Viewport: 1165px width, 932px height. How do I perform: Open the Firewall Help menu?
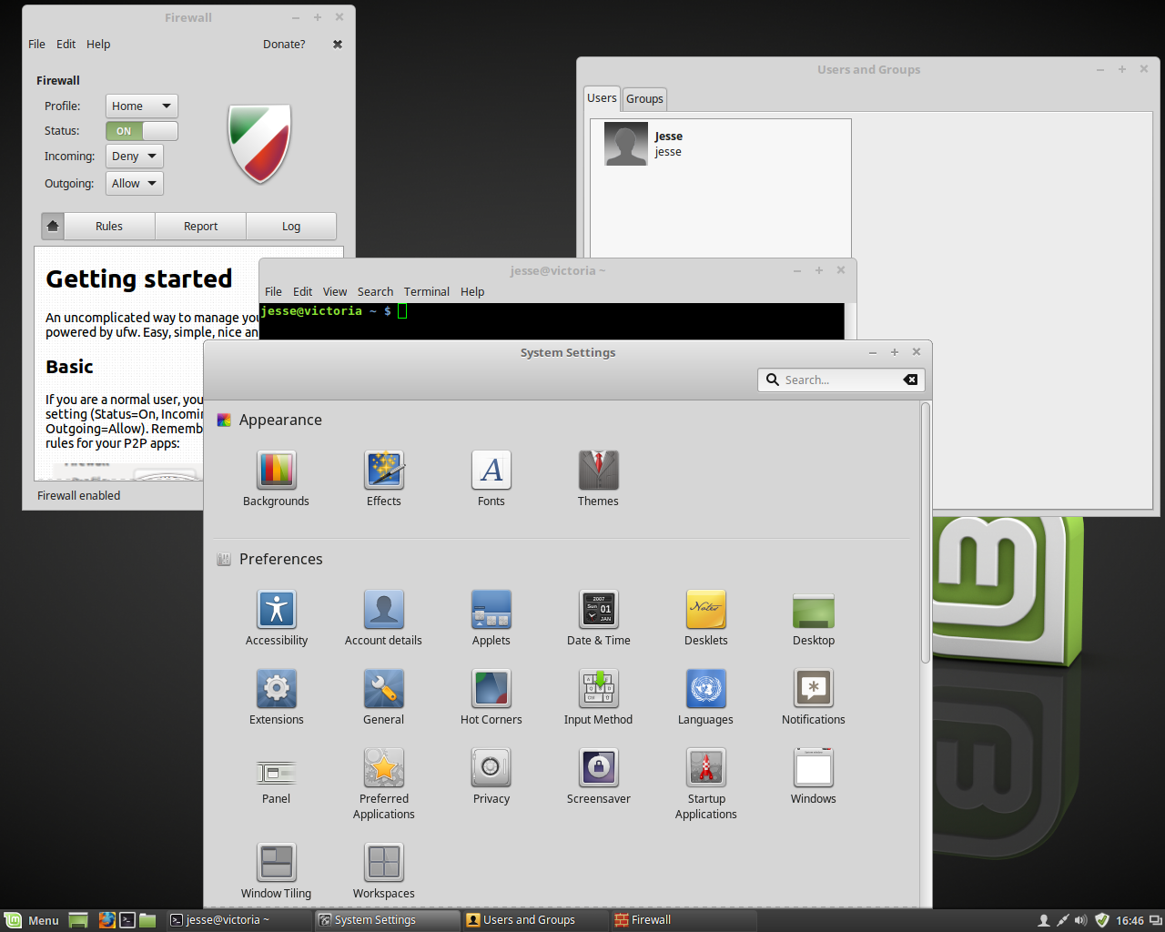pyautogui.click(x=98, y=44)
